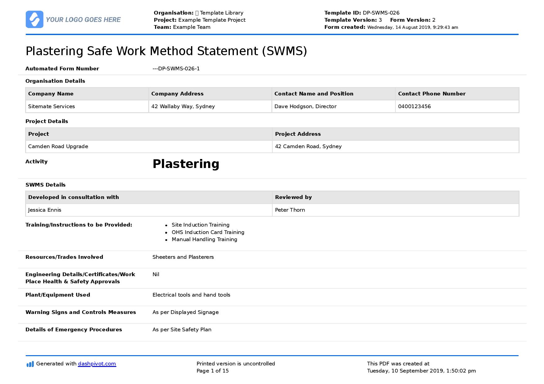Screen dimensions: 544x384
Task: Click the Camden Road Upgrade project cell
Action: pos(58,146)
